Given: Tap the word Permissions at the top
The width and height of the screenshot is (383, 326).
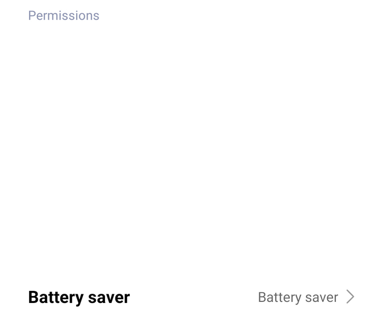Looking at the screenshot, I should pos(64,16).
